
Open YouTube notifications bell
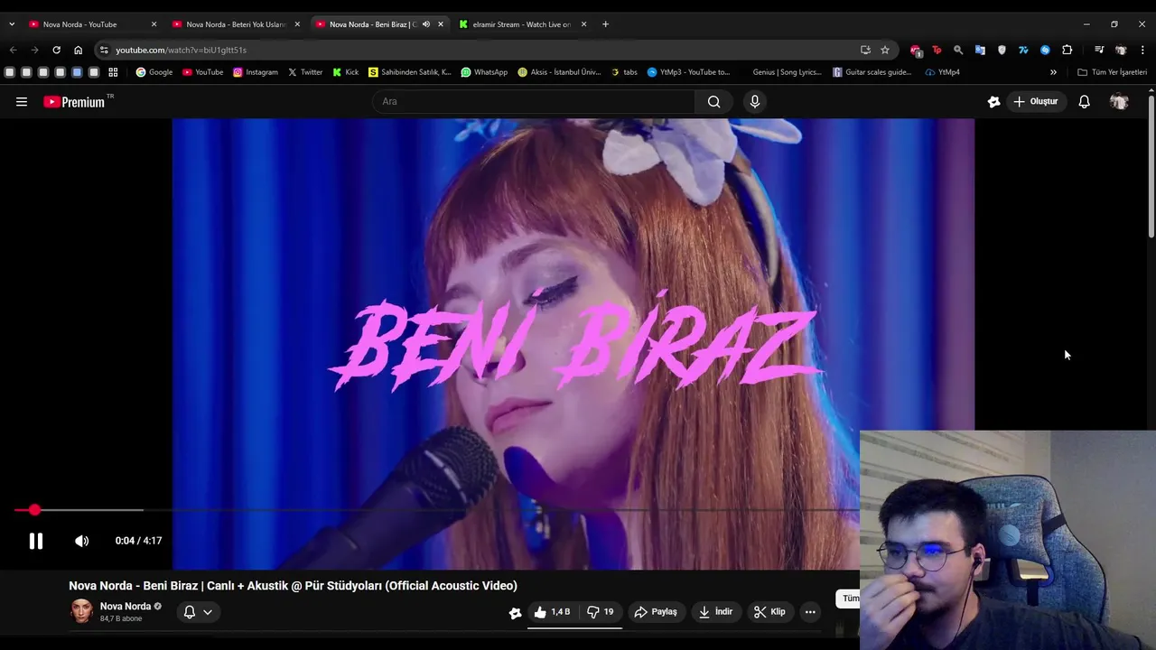[1084, 101]
